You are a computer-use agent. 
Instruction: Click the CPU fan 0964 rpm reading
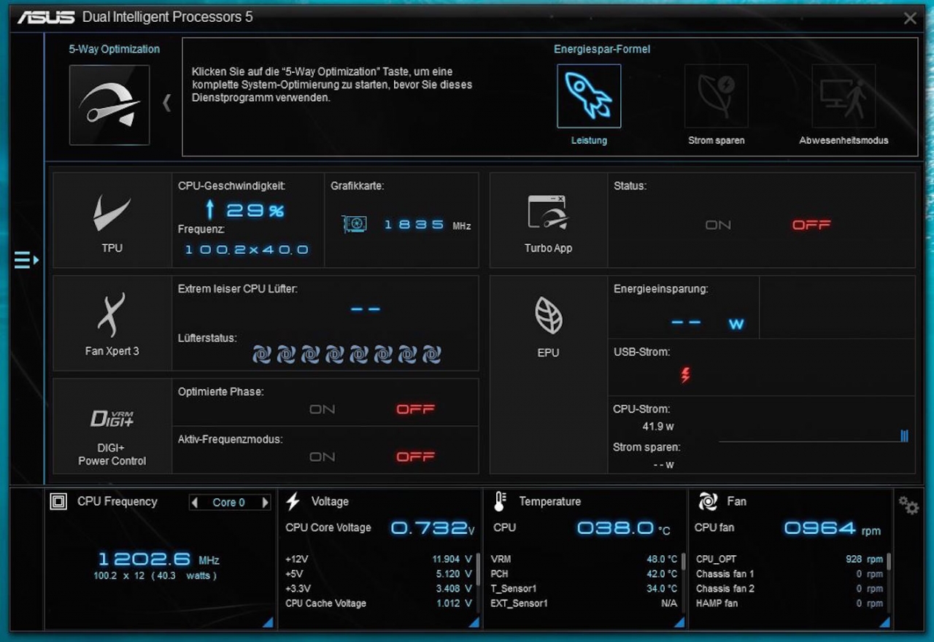pyautogui.click(x=833, y=527)
